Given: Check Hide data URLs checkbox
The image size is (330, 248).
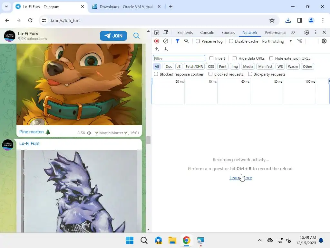Looking at the screenshot, I should tap(235, 58).
